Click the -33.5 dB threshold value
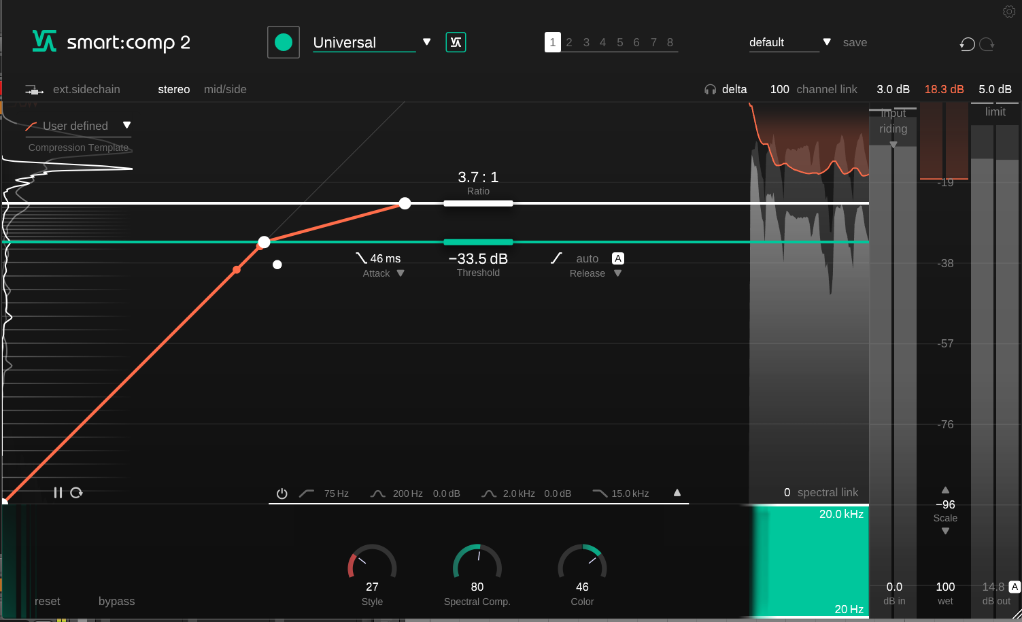Screen dimensions: 1022x622 pos(478,258)
